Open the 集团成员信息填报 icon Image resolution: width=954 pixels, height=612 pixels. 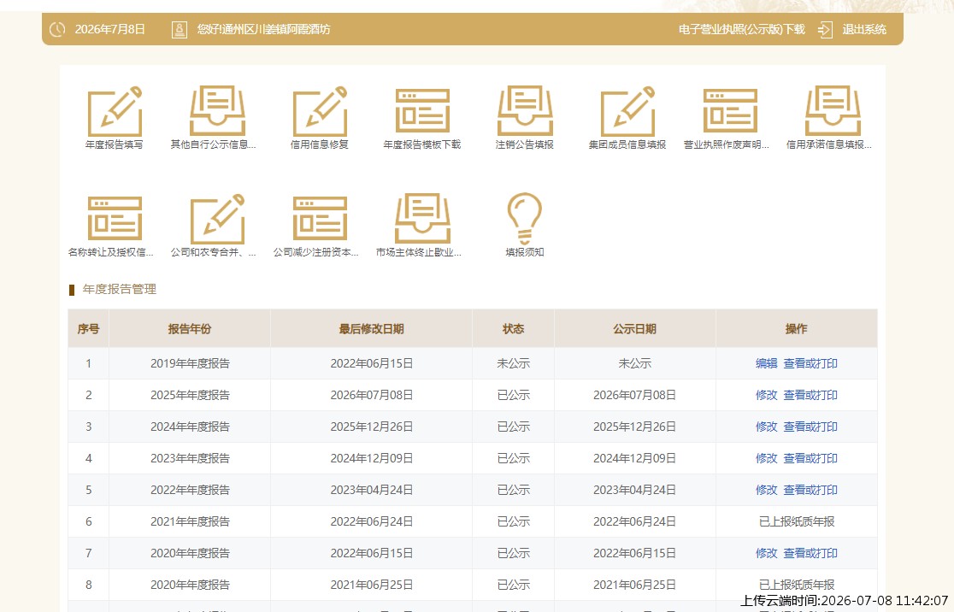click(x=627, y=111)
